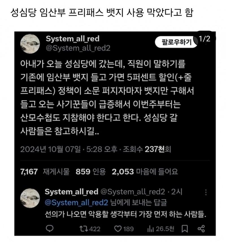Click the 1/2 image counter badge
This screenshot has width=226, height=242.
click(x=205, y=38)
